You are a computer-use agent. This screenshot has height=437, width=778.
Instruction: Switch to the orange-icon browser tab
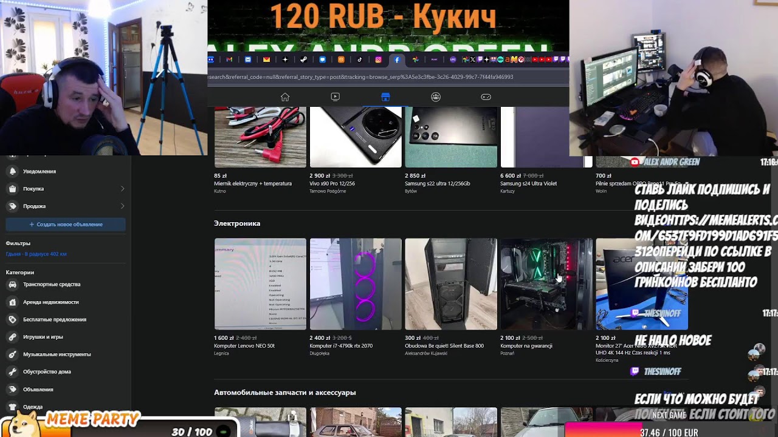click(341, 59)
